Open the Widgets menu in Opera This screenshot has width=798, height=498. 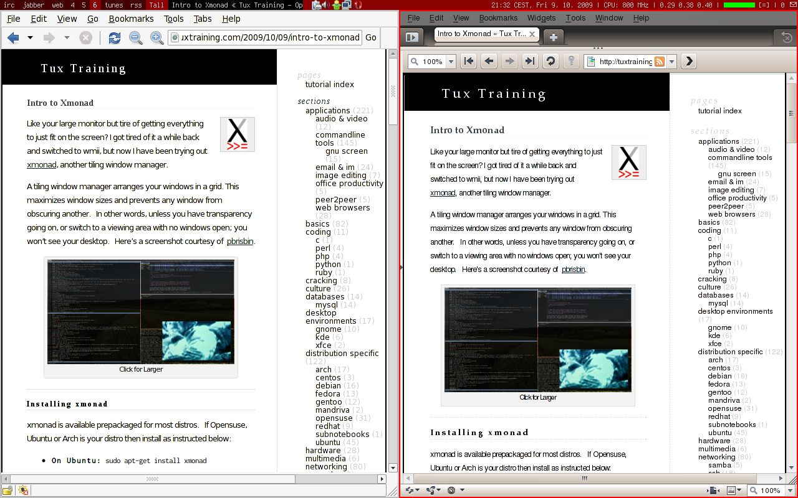pyautogui.click(x=541, y=18)
